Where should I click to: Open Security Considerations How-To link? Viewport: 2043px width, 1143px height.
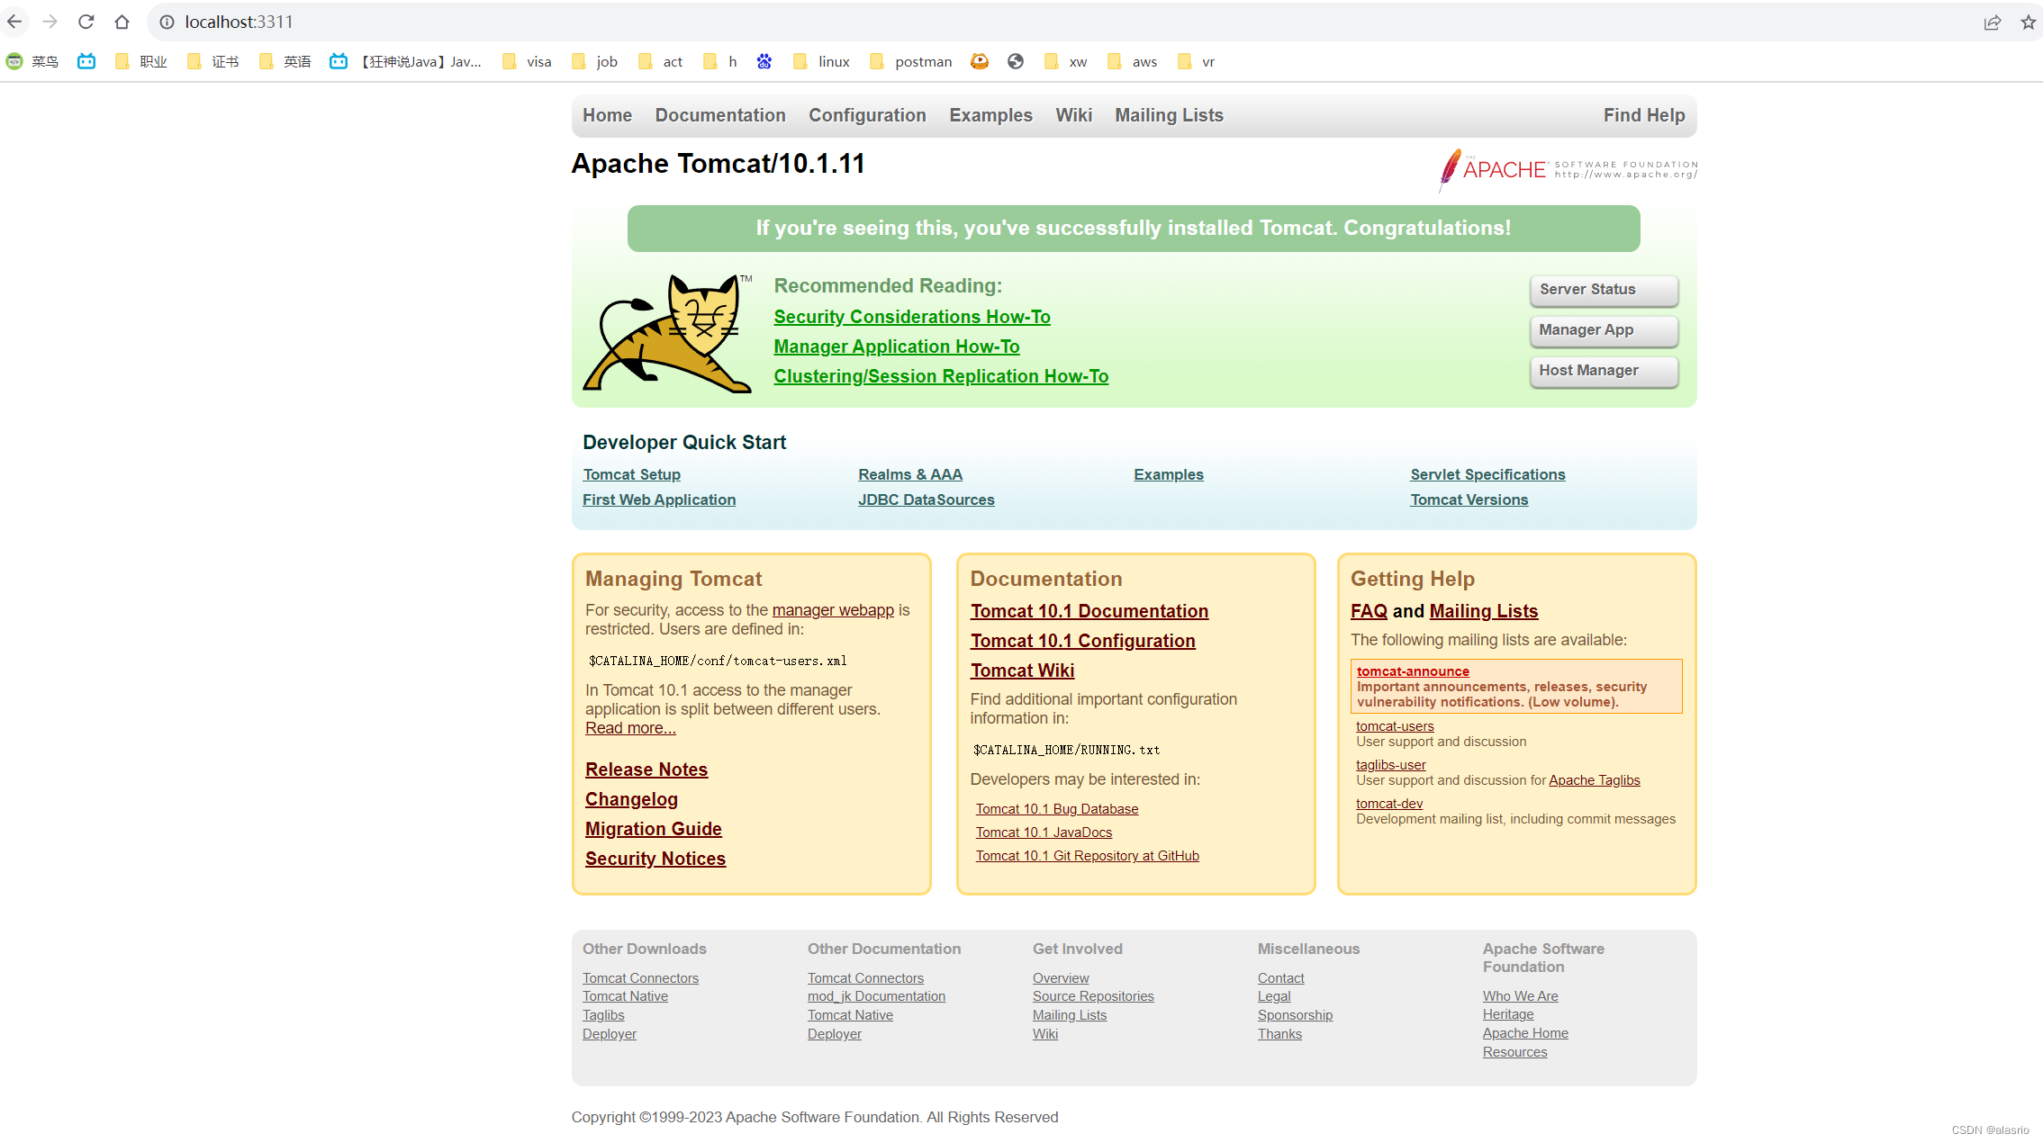[912, 317]
